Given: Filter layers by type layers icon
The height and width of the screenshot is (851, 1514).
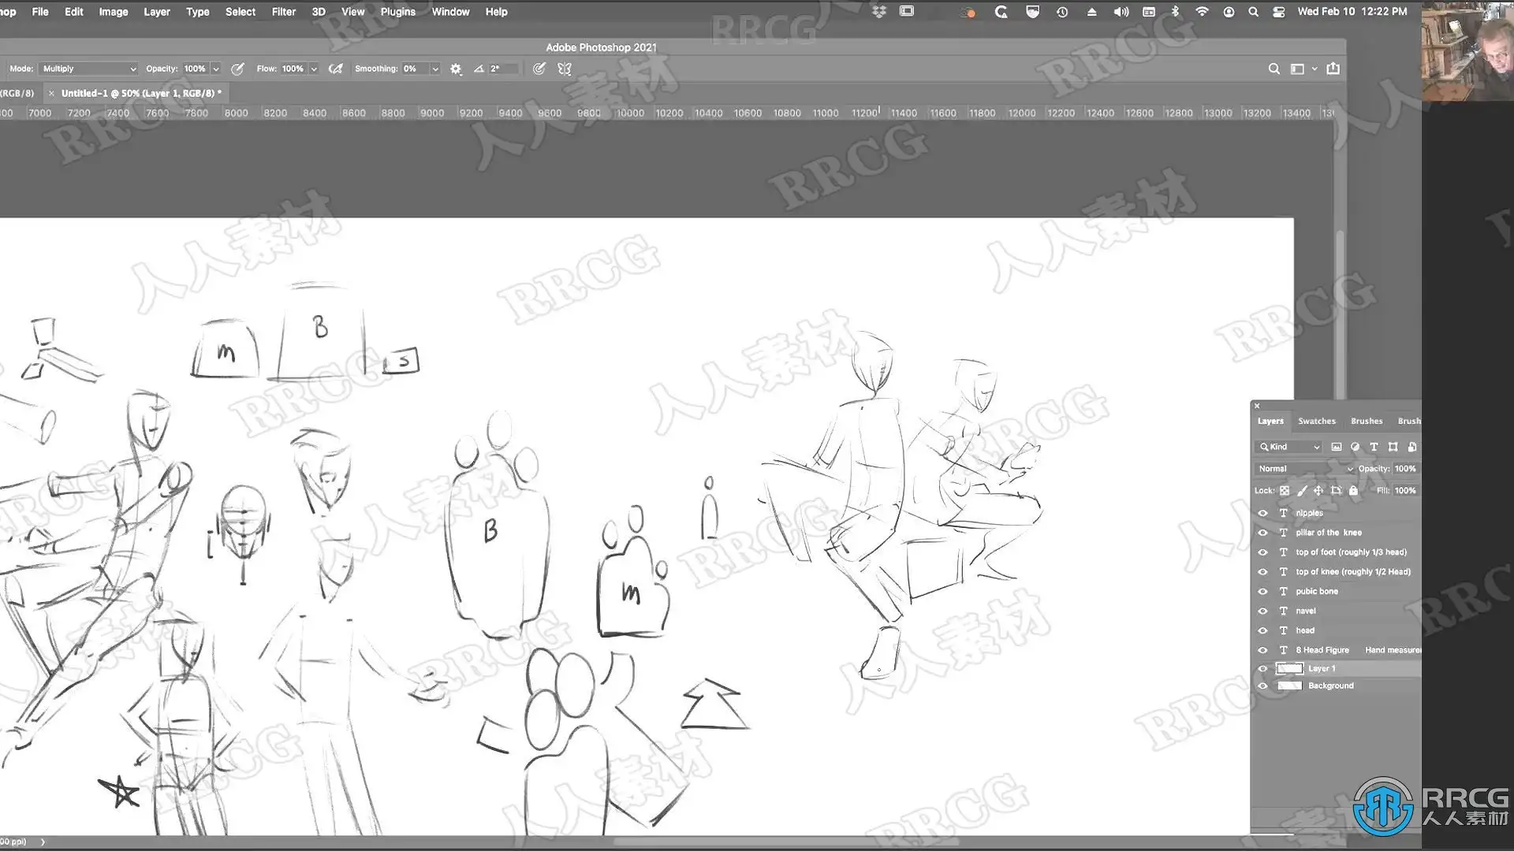Looking at the screenshot, I should (1374, 447).
